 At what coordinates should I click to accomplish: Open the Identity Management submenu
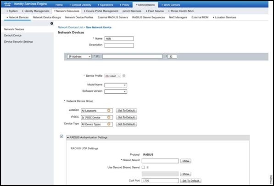tap(36, 11)
